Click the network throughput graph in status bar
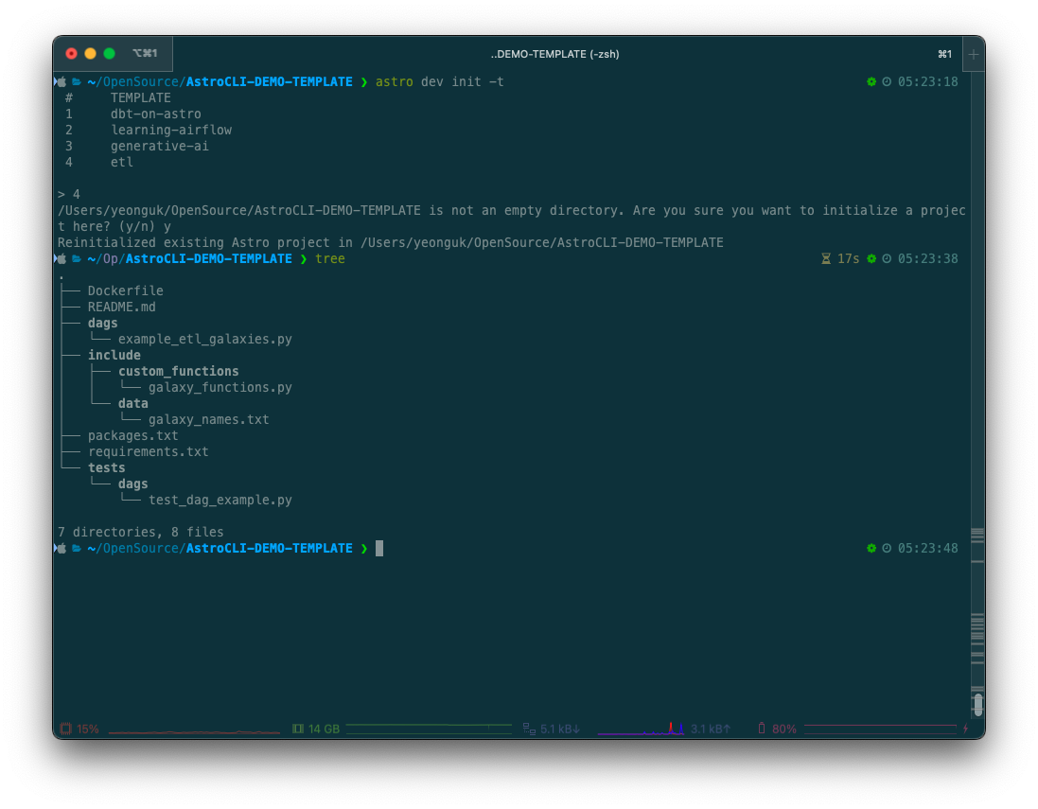Screen dimensions: 1038x809 tap(641, 729)
